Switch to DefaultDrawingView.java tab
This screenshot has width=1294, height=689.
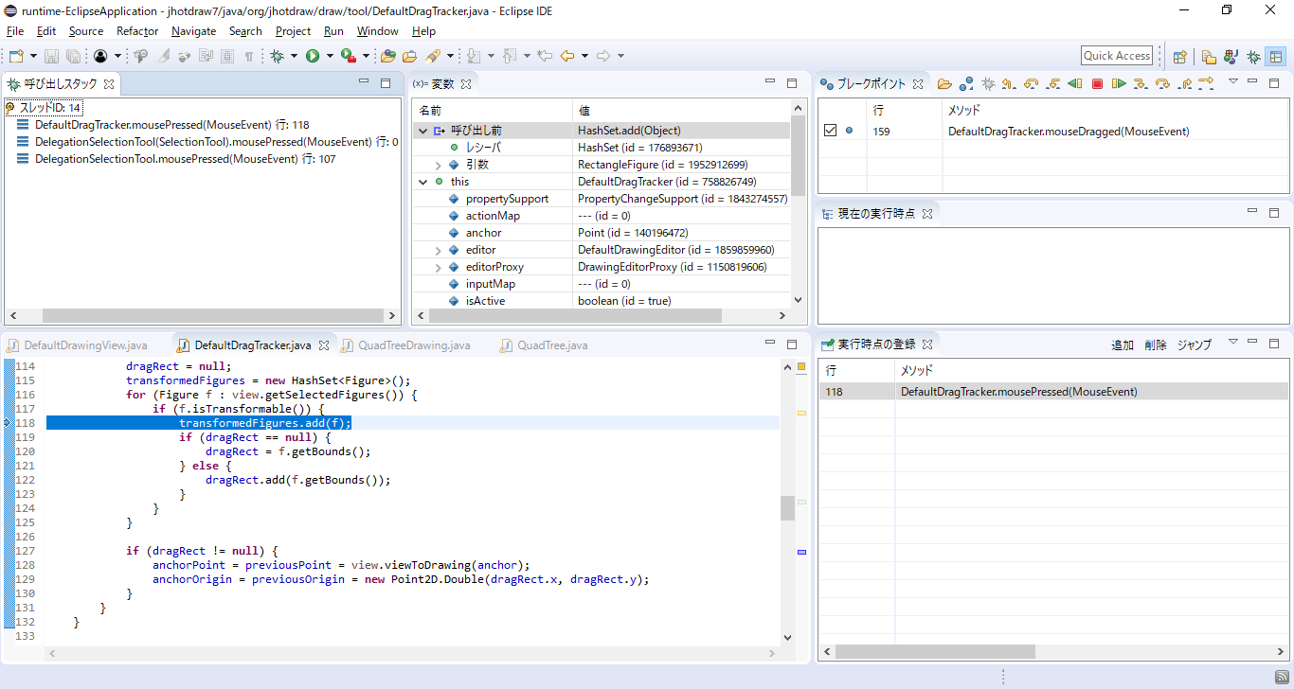tap(78, 345)
